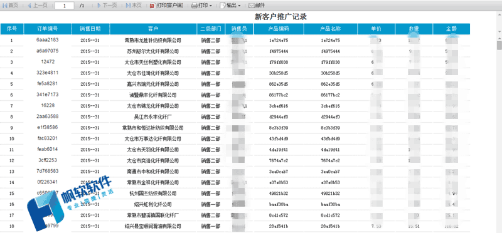Click customer 苏州舒尔太化纤有限公司
This screenshot has height=233, width=502.
coord(152,51)
